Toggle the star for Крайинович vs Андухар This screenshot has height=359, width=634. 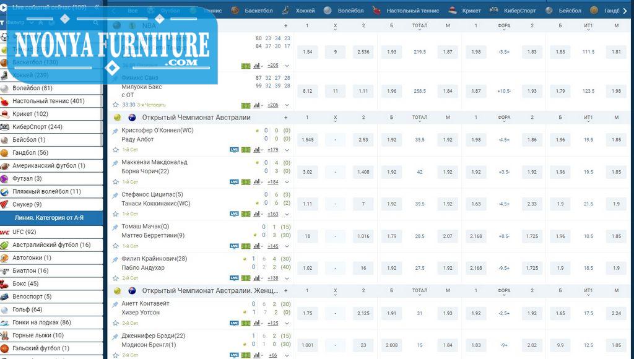point(116,278)
